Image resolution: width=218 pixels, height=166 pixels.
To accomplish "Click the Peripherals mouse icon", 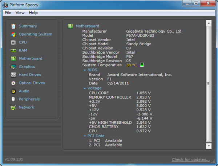I will (x=13, y=99).
